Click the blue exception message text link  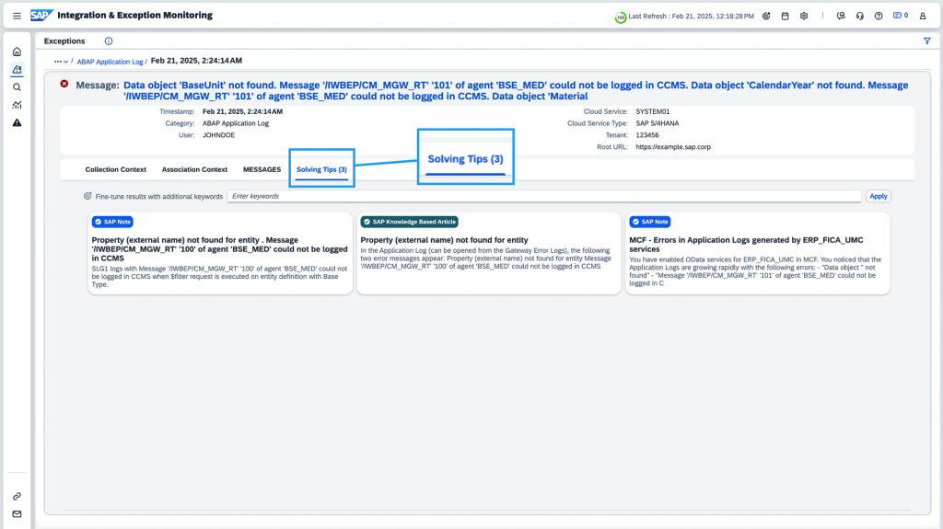(516, 91)
